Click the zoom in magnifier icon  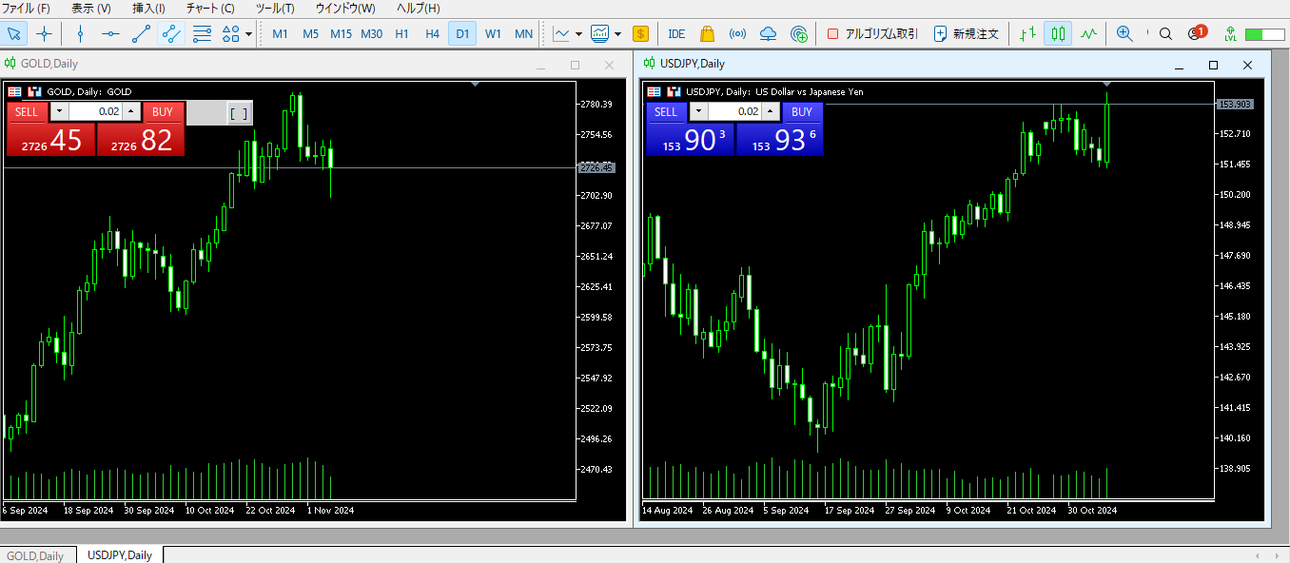pos(1124,34)
